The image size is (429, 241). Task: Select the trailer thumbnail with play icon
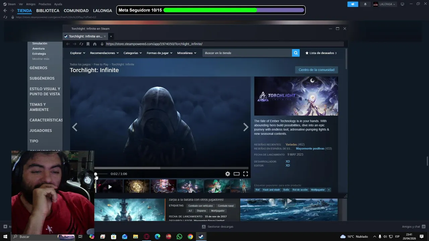pos(110,186)
